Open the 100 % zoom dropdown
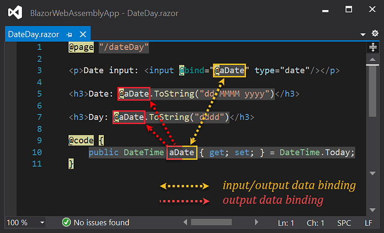Screen dimensions: 384x233 coord(42,223)
